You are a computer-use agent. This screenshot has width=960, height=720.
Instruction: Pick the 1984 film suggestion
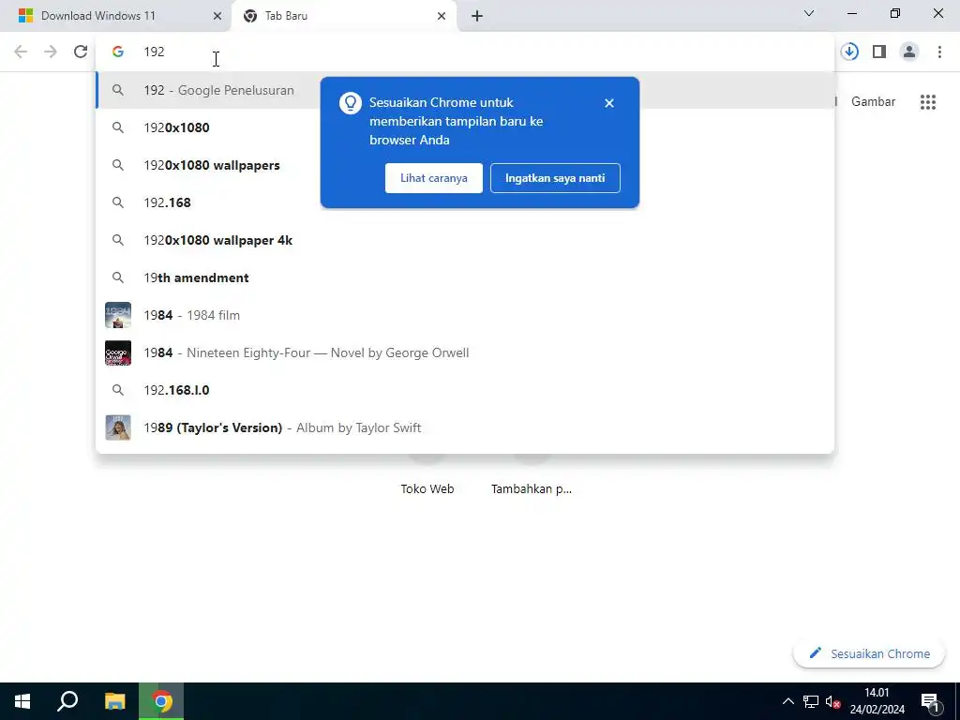click(465, 315)
